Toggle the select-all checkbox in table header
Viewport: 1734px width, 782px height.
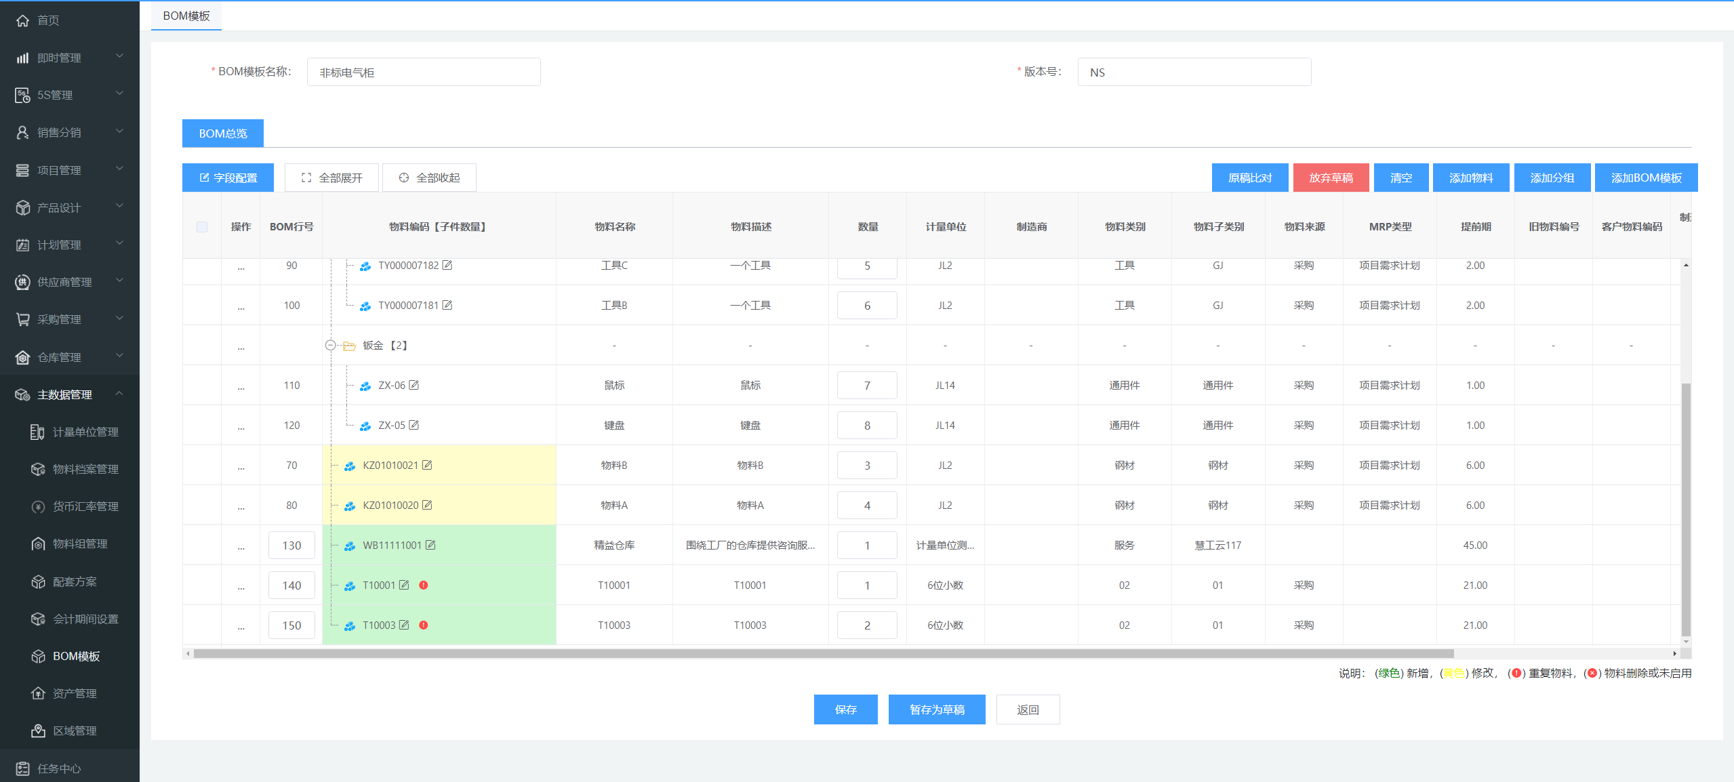point(202,227)
